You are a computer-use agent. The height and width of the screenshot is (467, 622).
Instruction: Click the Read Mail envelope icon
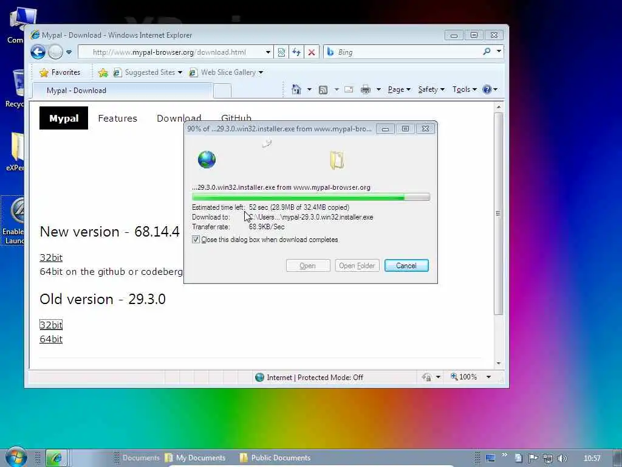[349, 89]
